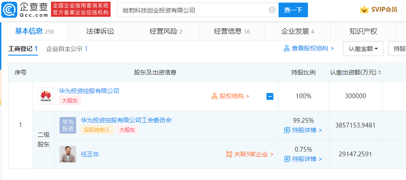
Task: Switch to 法律诉讼 tab
Action: click(100, 31)
